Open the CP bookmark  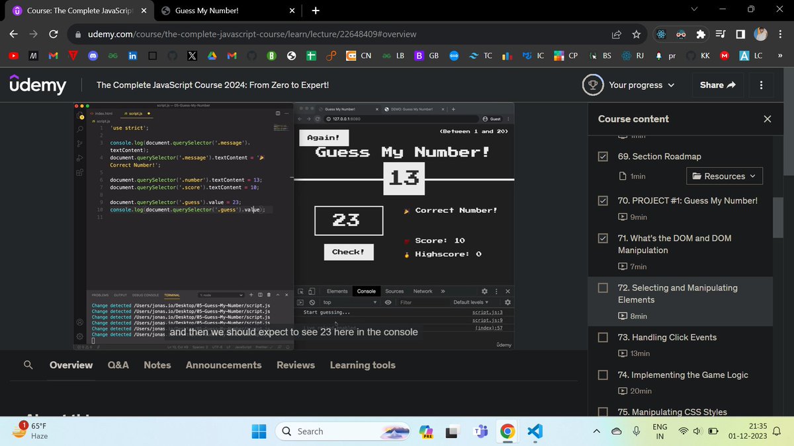click(x=566, y=56)
